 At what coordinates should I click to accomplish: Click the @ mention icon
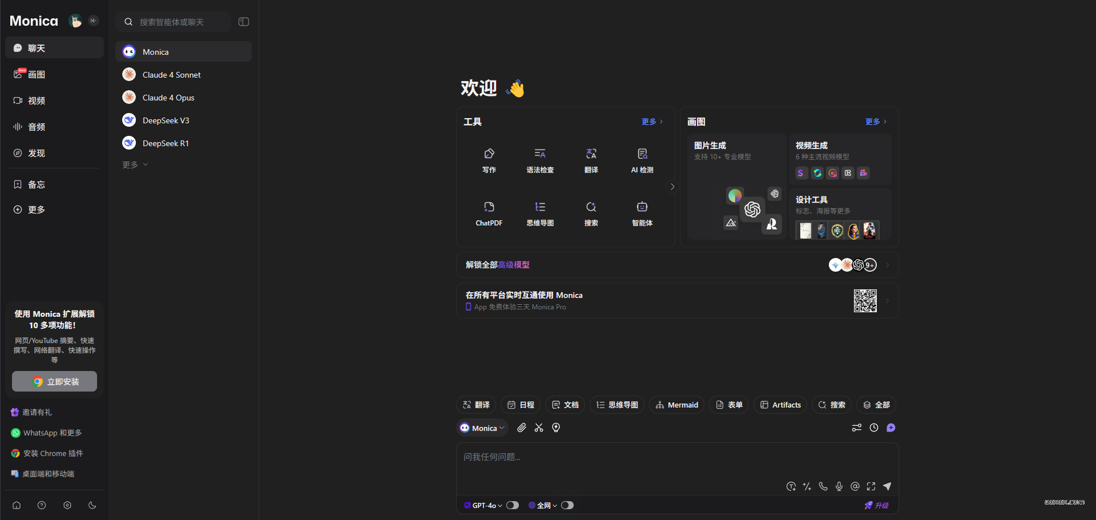tap(855, 486)
